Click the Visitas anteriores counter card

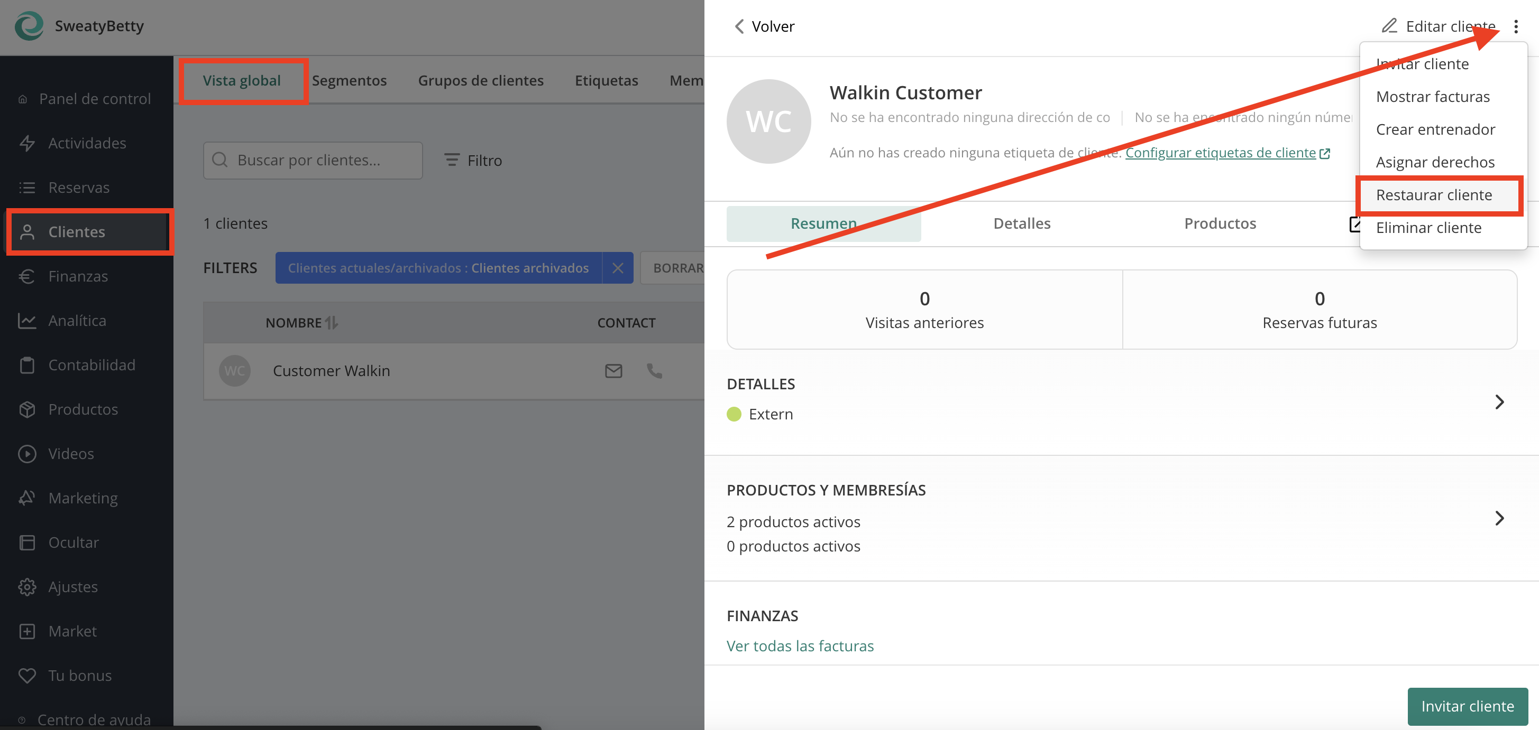click(x=924, y=309)
